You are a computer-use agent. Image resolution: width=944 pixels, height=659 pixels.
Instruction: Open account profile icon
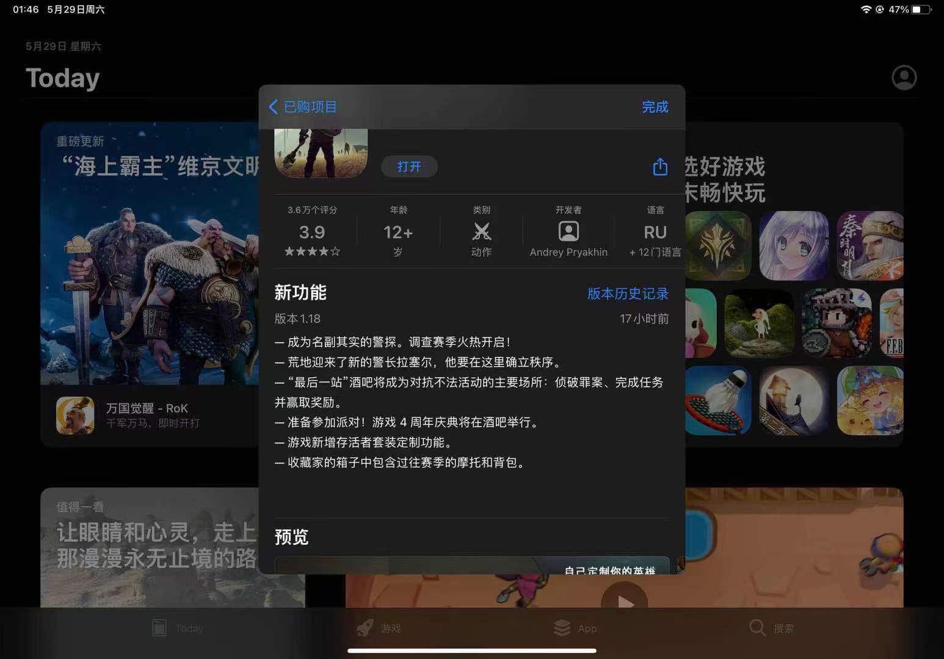pos(904,77)
